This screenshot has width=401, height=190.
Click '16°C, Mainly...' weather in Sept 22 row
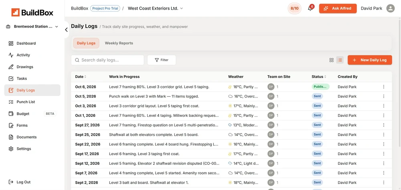[x=243, y=144]
